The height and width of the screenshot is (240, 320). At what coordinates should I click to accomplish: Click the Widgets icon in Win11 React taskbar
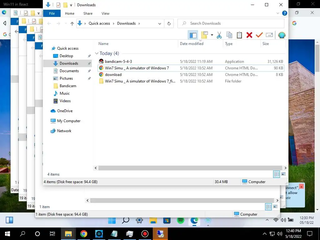tap(9, 220)
